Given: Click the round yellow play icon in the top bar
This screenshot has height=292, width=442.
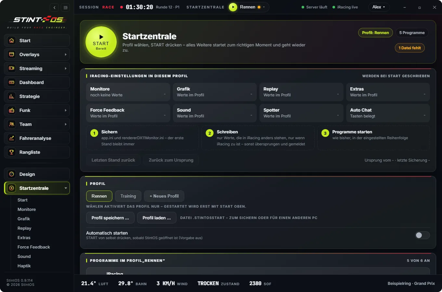Looking at the screenshot, I should [233, 7].
